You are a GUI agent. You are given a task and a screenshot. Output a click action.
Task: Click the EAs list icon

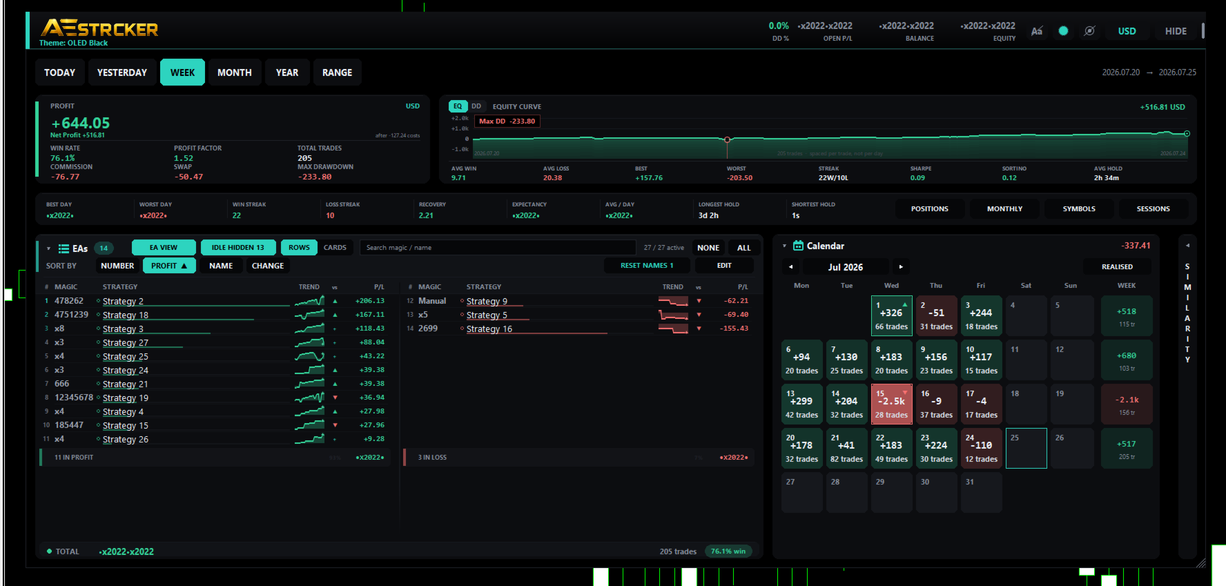pos(64,248)
